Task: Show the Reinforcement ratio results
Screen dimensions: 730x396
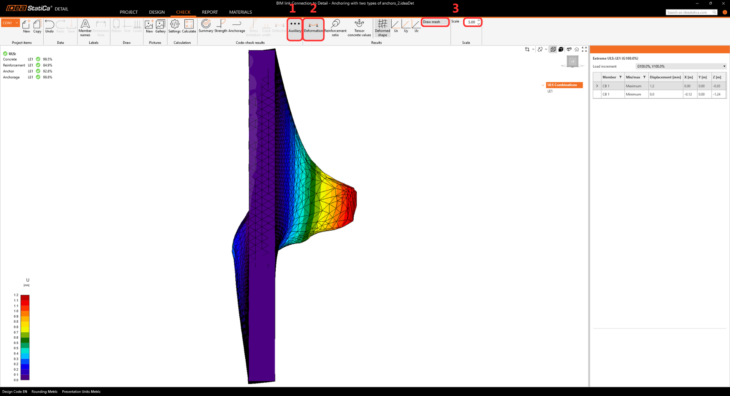Action: tap(335, 27)
